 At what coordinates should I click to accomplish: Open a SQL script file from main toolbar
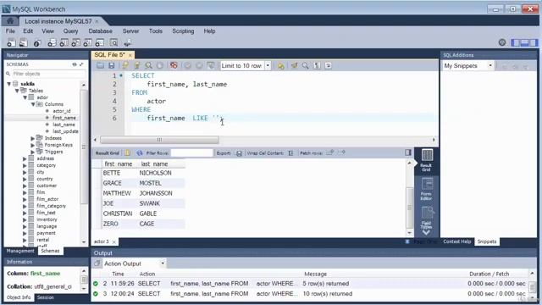pyautogui.click(x=24, y=43)
